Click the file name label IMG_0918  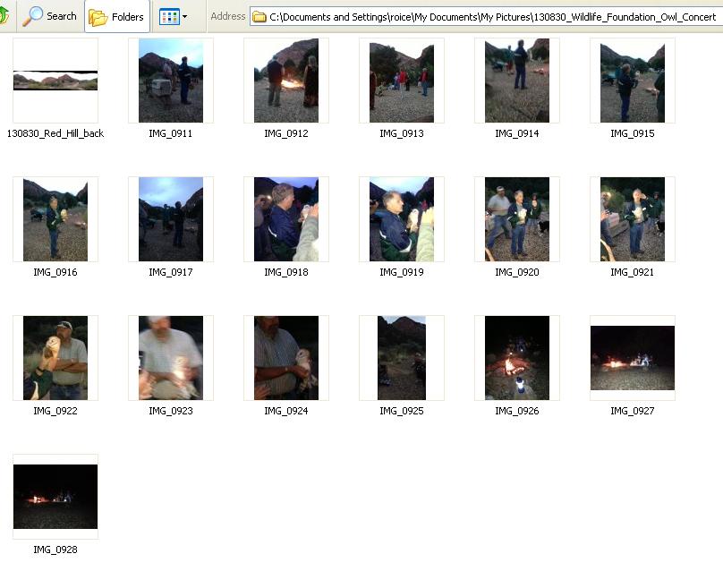286,272
